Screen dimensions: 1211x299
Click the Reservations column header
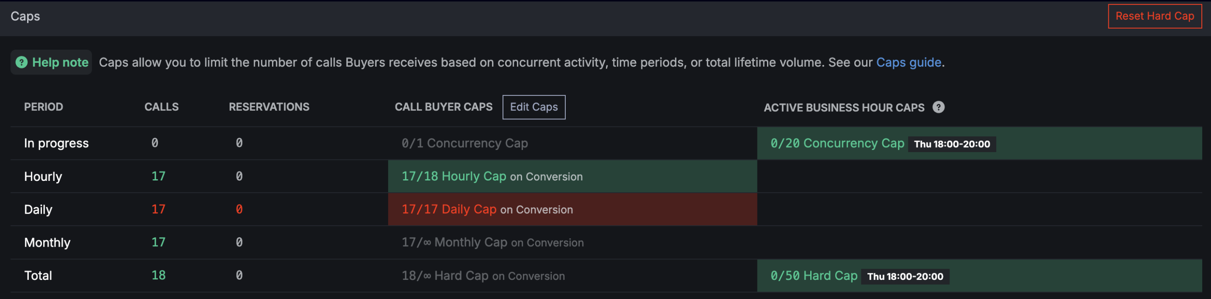tap(269, 107)
